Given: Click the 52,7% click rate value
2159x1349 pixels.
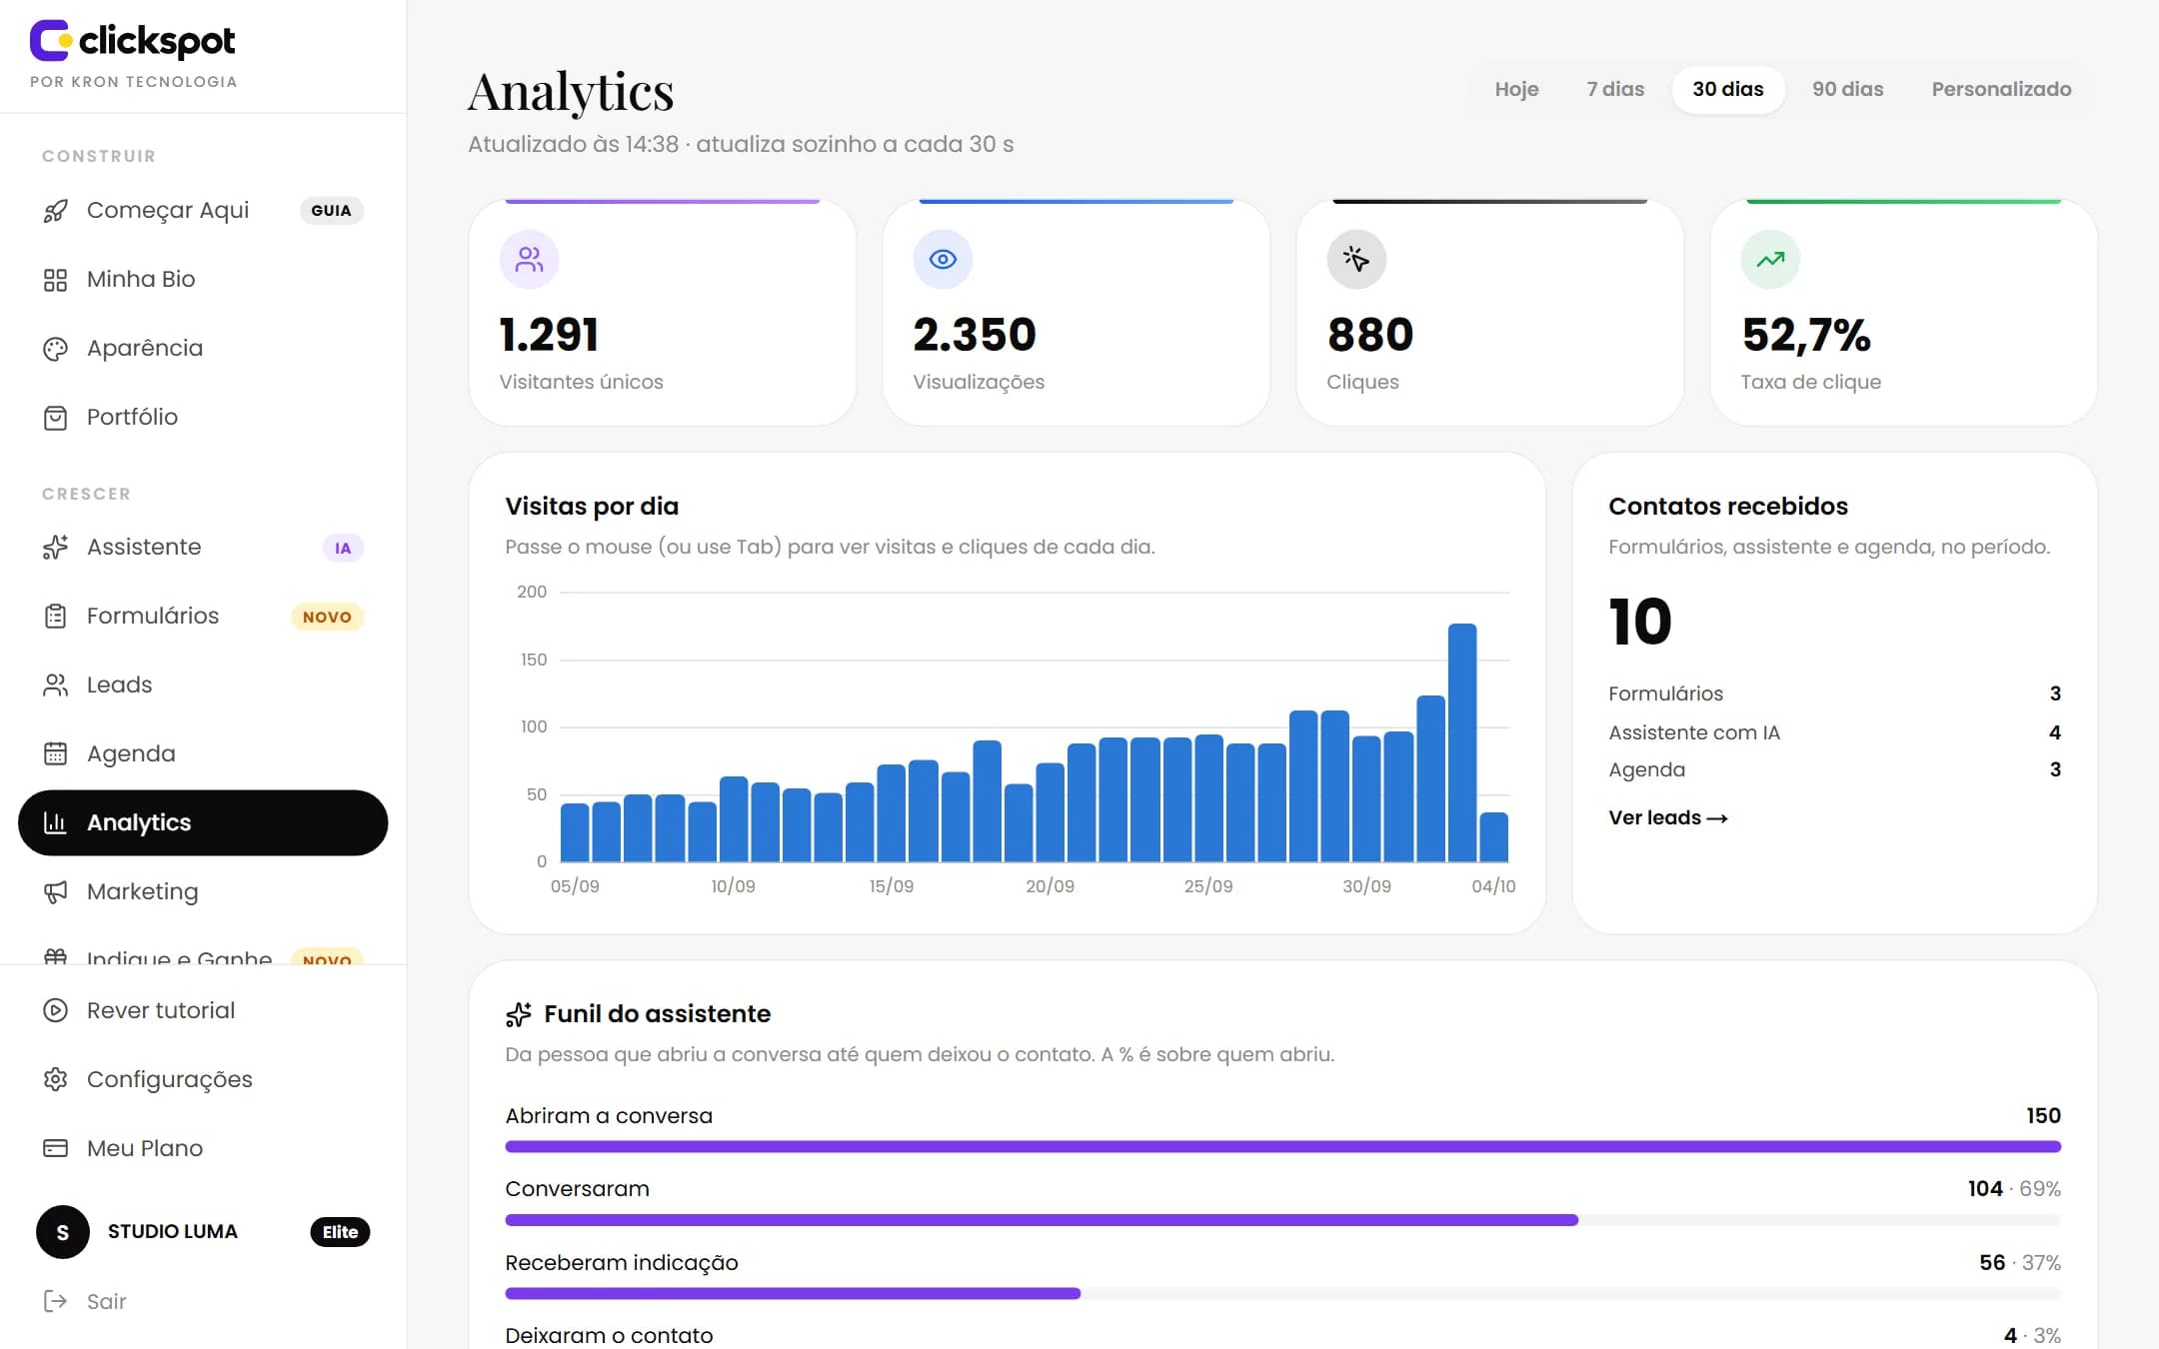Looking at the screenshot, I should [x=1806, y=335].
